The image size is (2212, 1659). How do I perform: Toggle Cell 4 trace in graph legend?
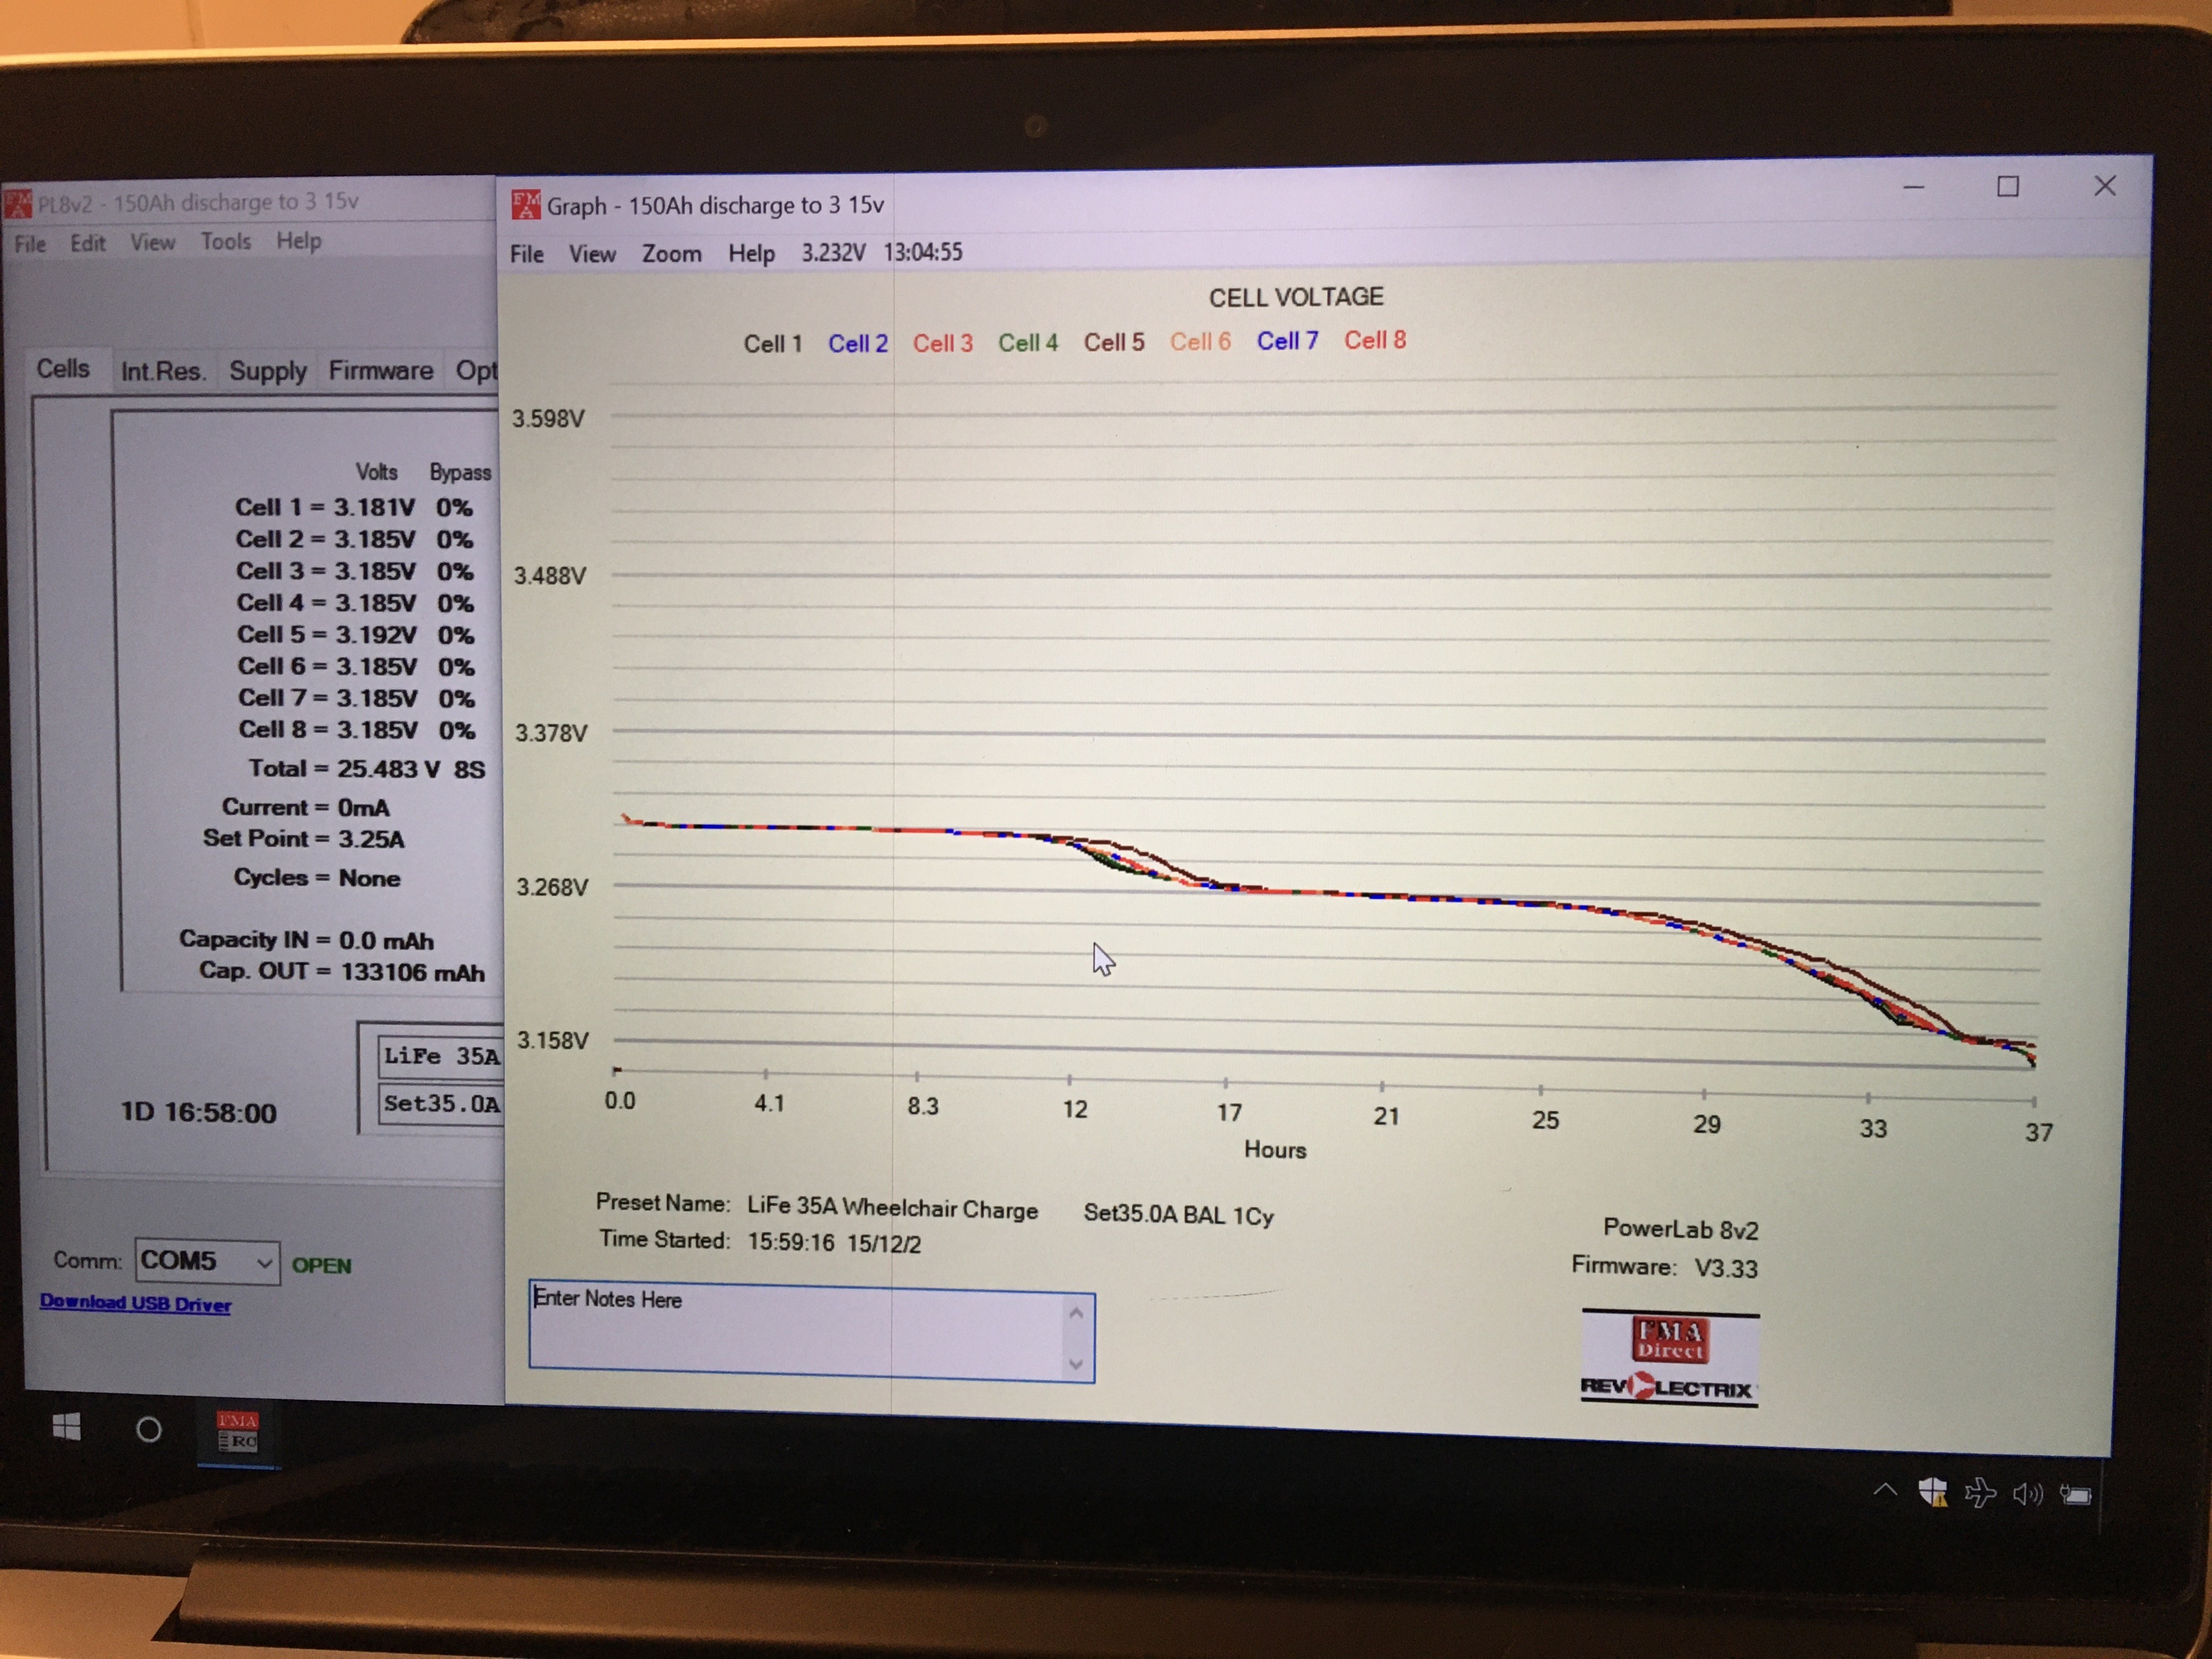(x=1028, y=342)
